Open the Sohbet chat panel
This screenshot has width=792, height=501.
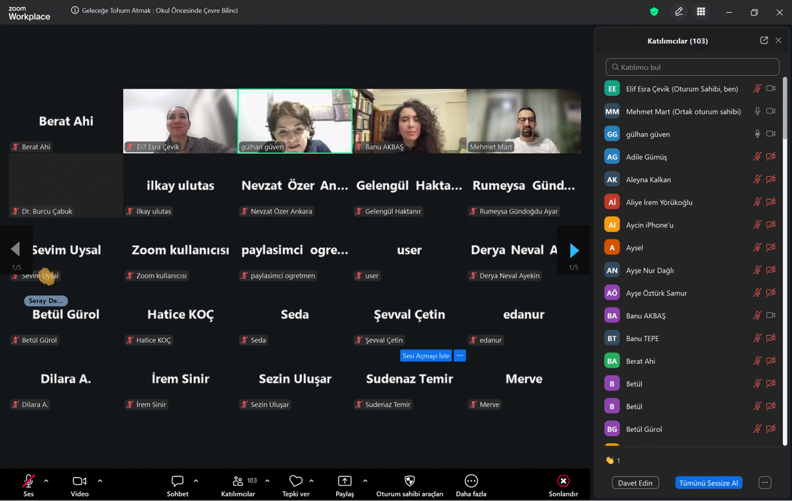coord(177,482)
